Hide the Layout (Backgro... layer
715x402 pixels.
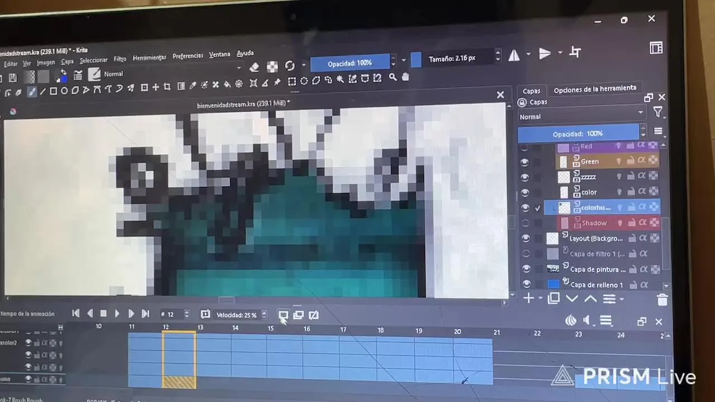pyautogui.click(x=525, y=238)
